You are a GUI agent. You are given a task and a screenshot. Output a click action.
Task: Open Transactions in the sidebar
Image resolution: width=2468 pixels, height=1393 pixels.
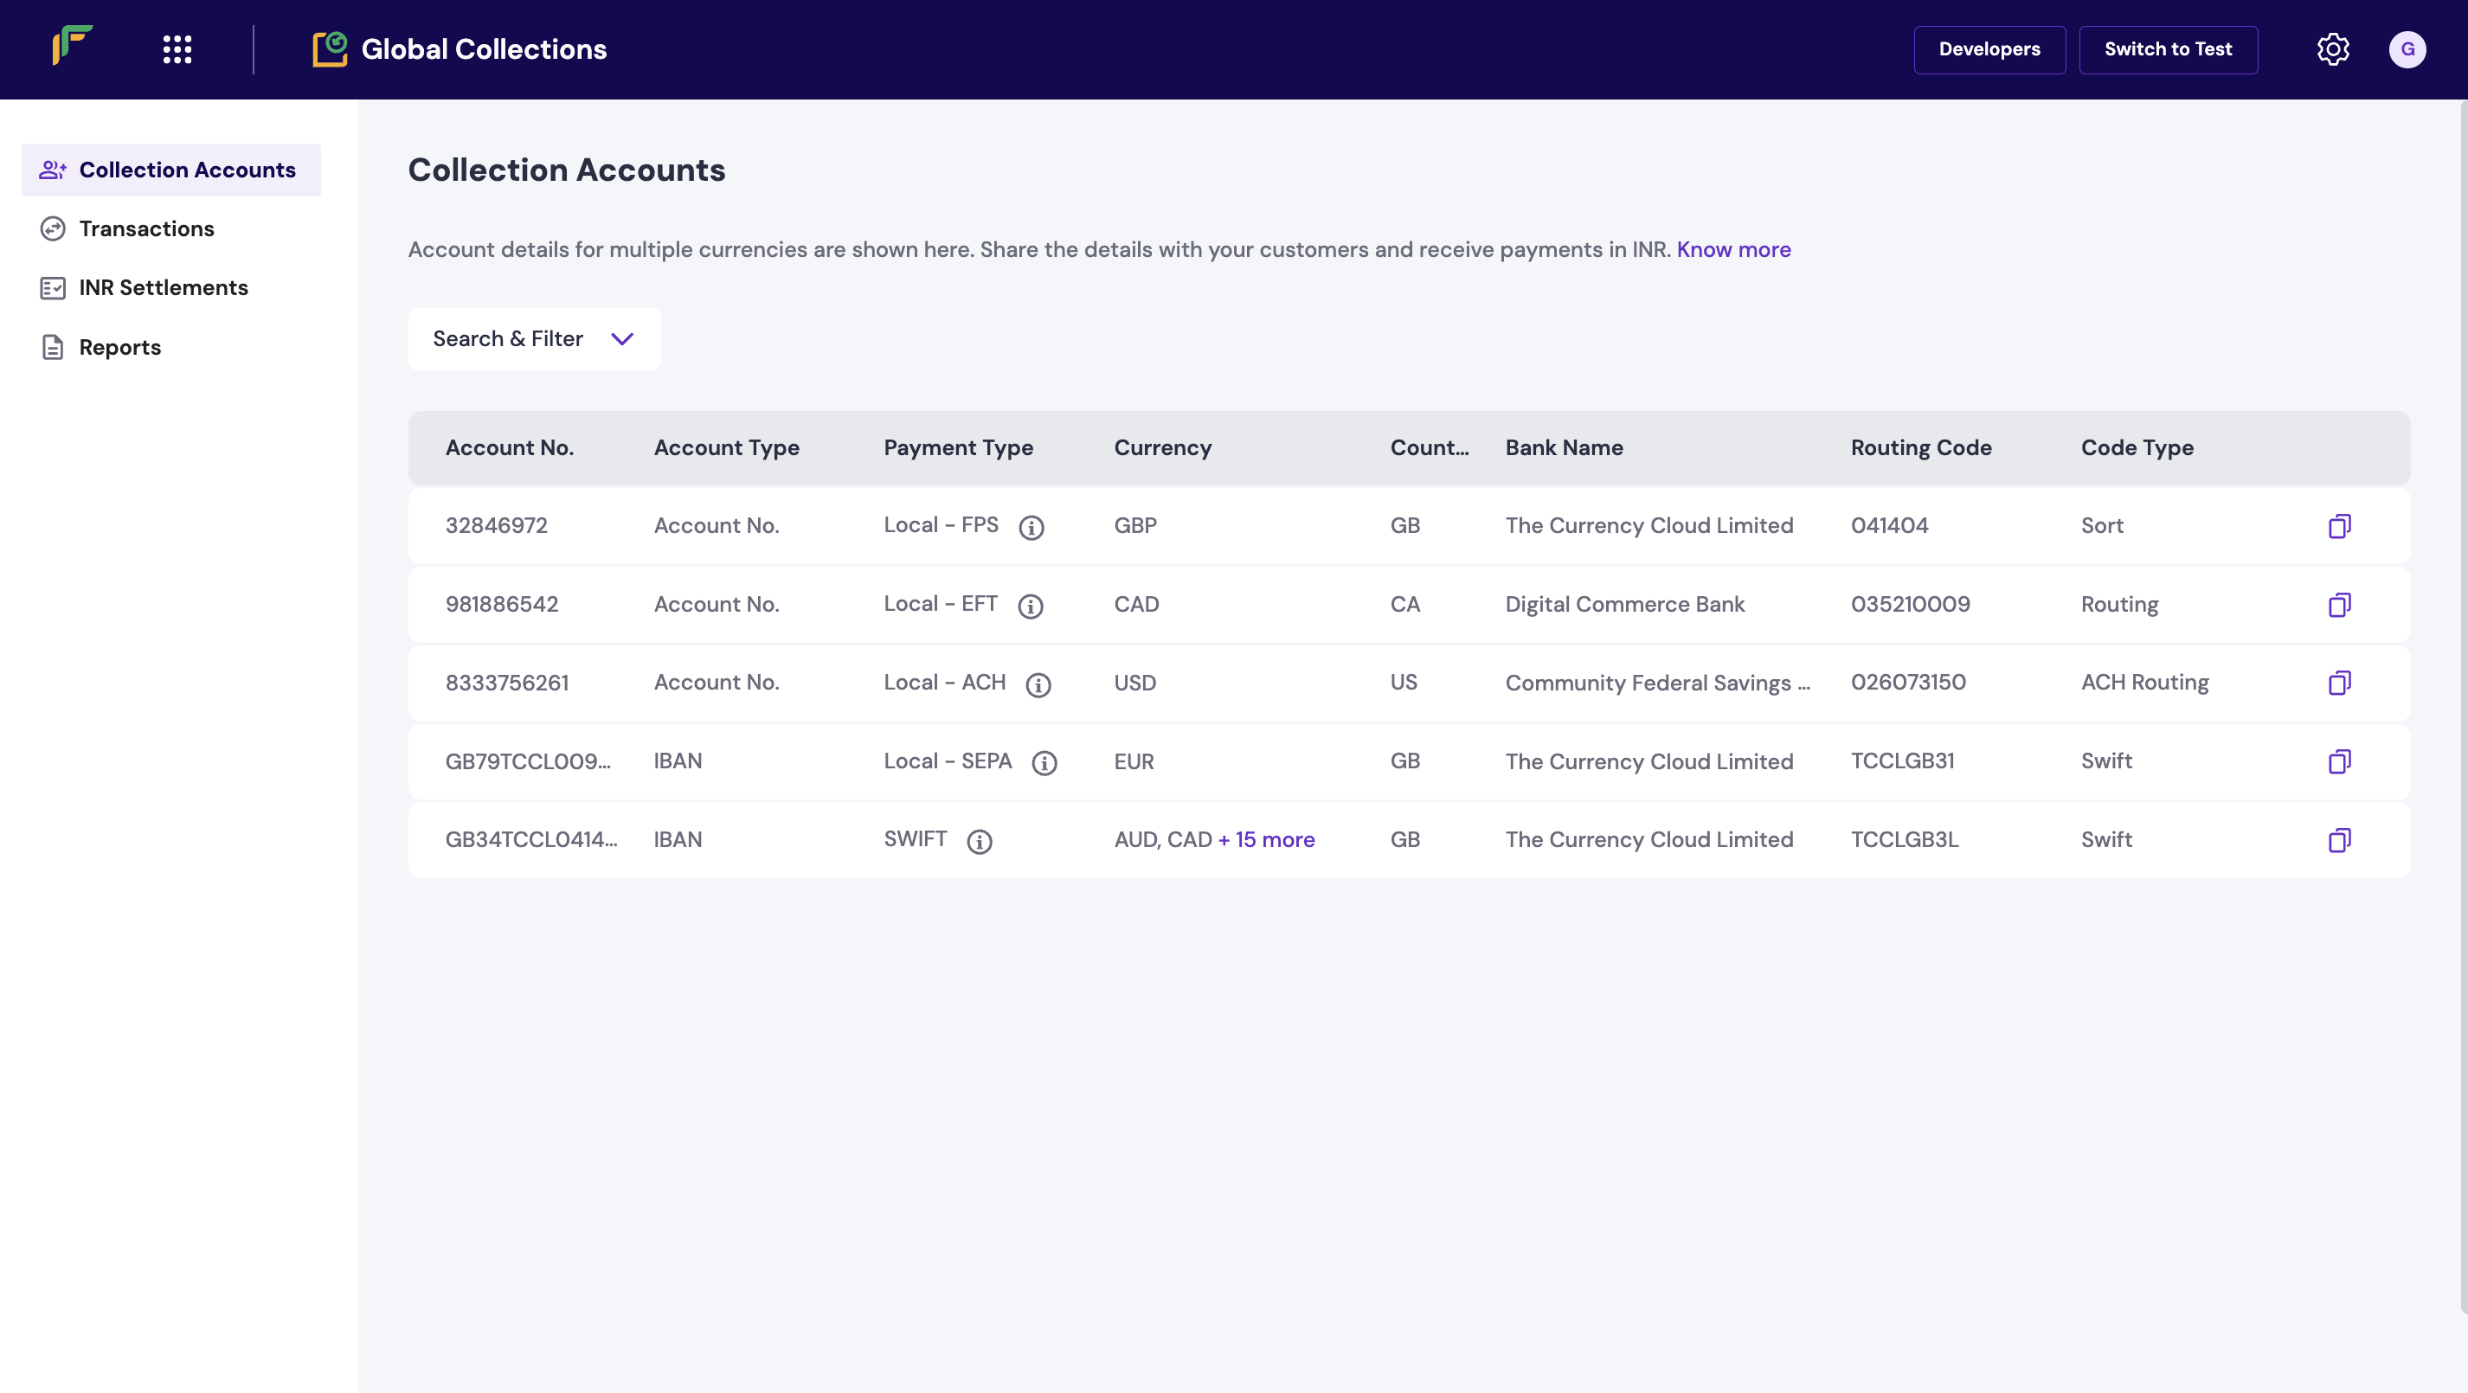145,229
